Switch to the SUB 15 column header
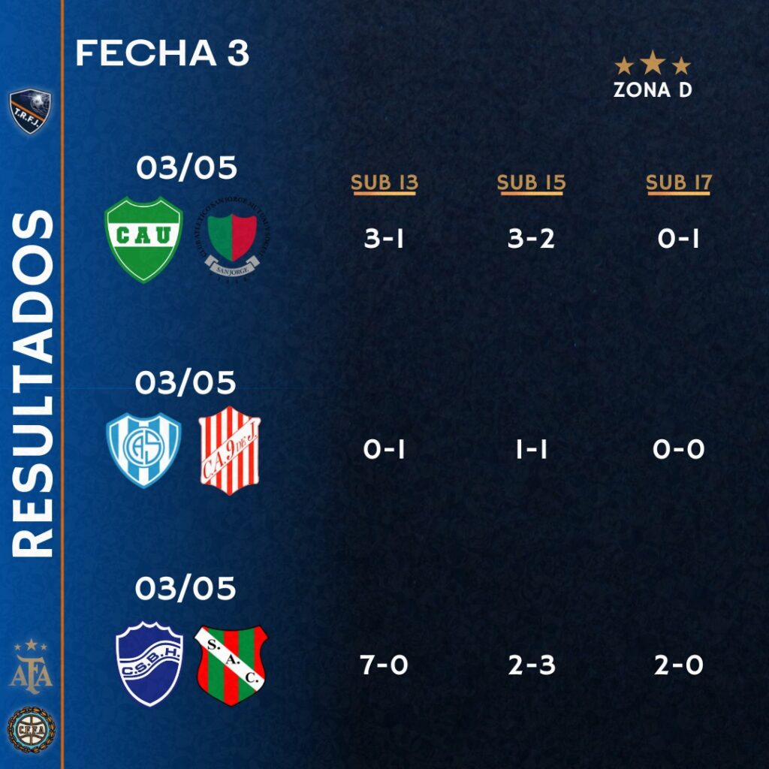This screenshot has width=769, height=769. pos(531,183)
